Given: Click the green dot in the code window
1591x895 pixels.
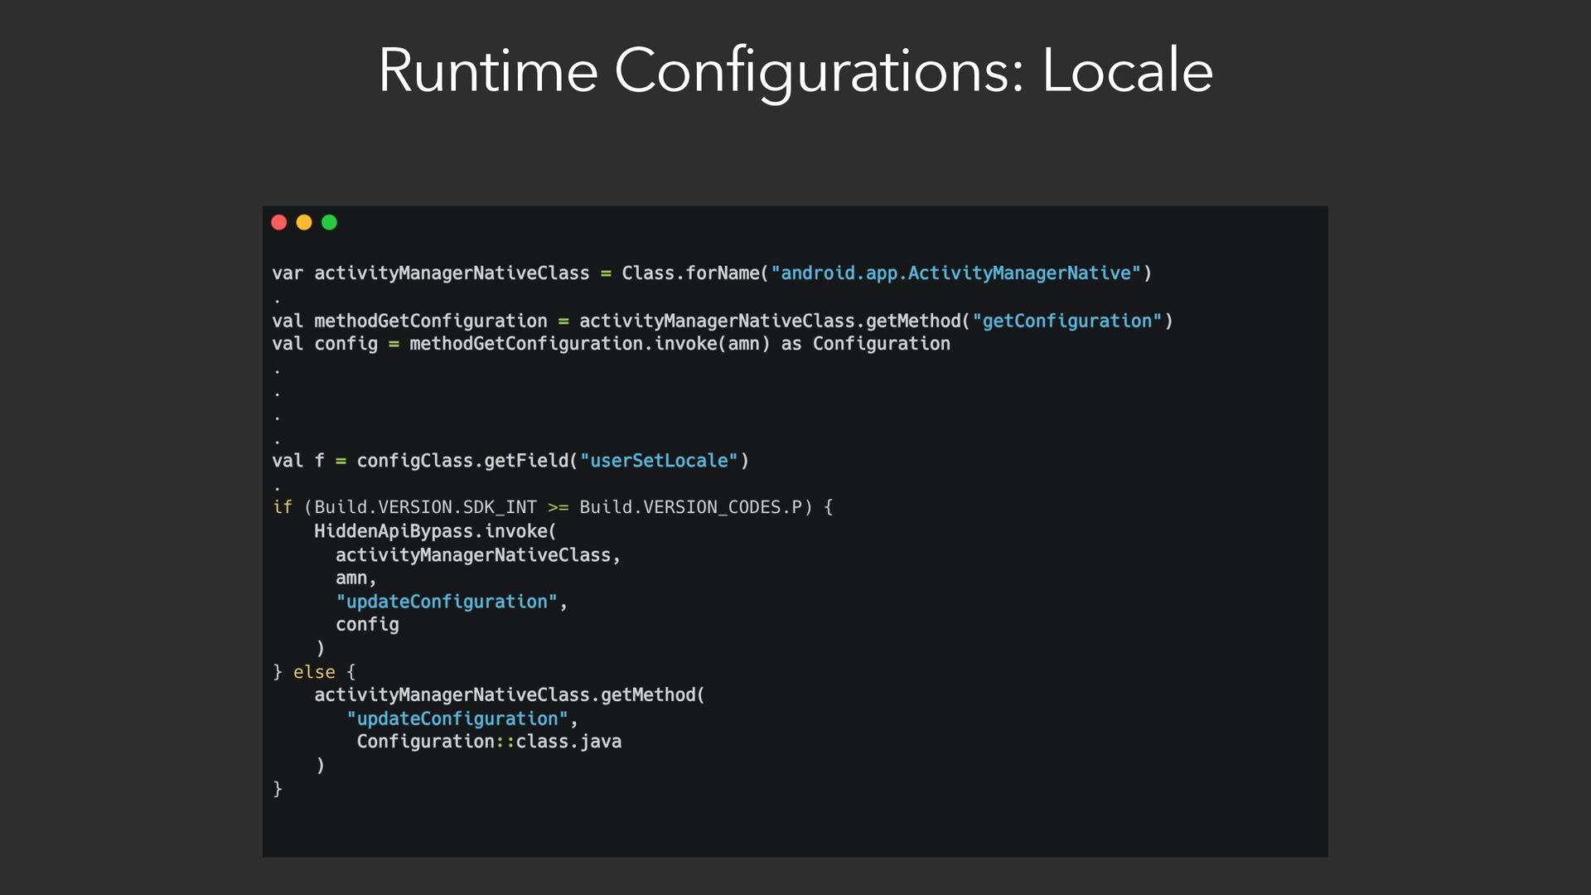Looking at the screenshot, I should (x=329, y=222).
